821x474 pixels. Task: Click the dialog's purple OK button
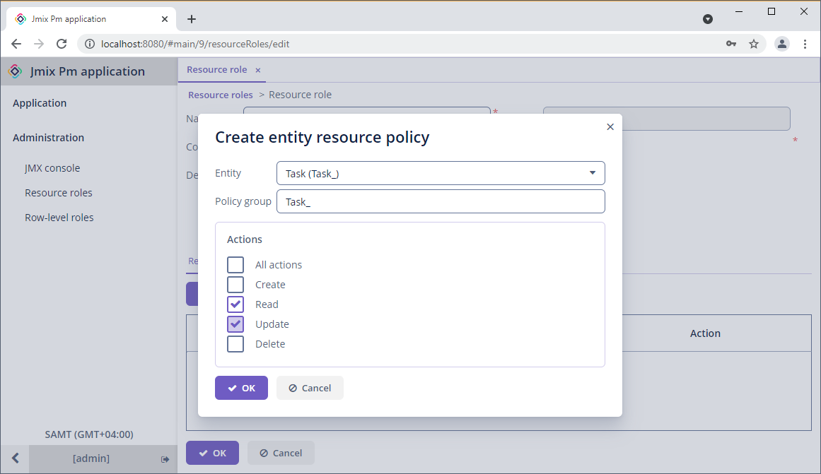pos(241,388)
